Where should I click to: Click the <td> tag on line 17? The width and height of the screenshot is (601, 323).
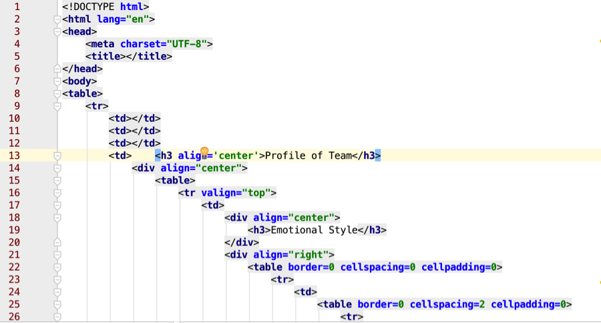pos(213,205)
